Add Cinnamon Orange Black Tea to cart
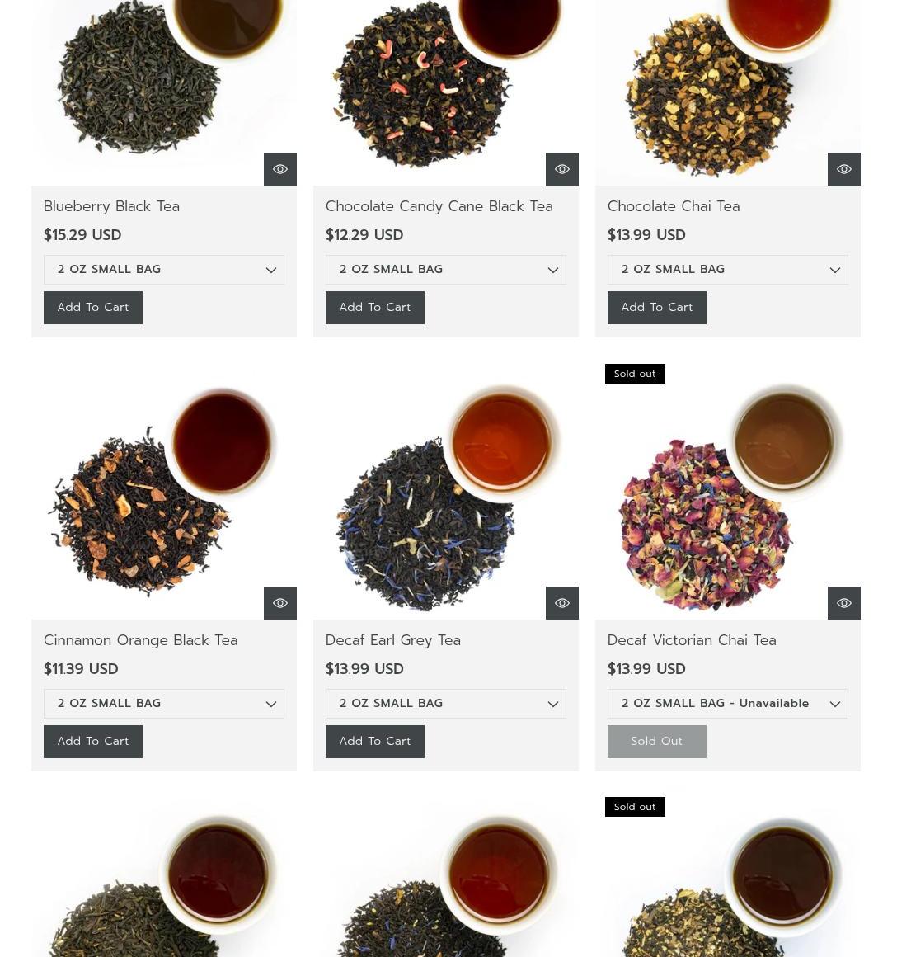The image size is (897, 957). (93, 742)
